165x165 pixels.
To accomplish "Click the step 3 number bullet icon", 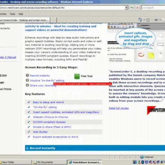I will (x=27, y=85).
